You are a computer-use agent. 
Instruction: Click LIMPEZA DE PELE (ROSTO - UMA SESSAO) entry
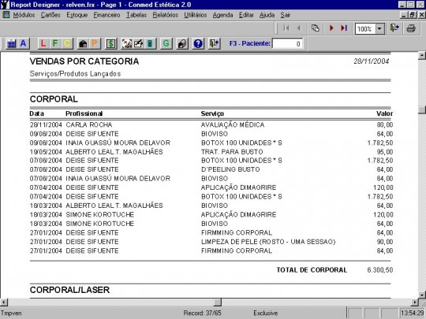coord(268,242)
